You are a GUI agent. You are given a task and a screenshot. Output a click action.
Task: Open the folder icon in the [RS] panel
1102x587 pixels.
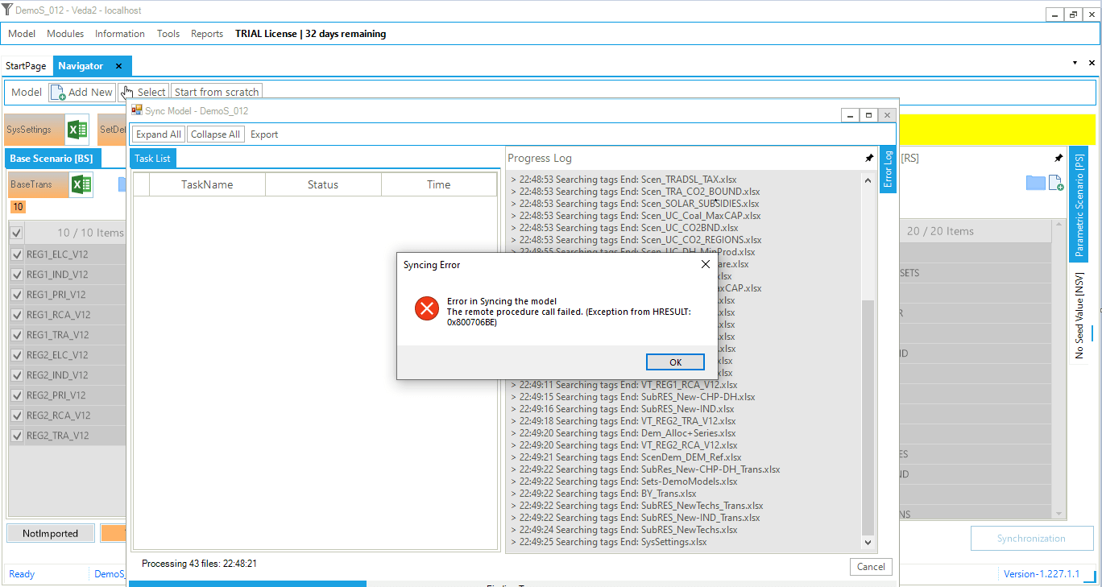tap(1036, 183)
